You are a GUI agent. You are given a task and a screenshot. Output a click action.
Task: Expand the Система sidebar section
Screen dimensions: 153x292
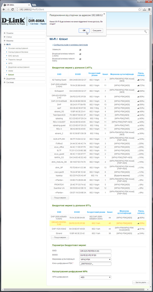pyautogui.click(x=24, y=82)
